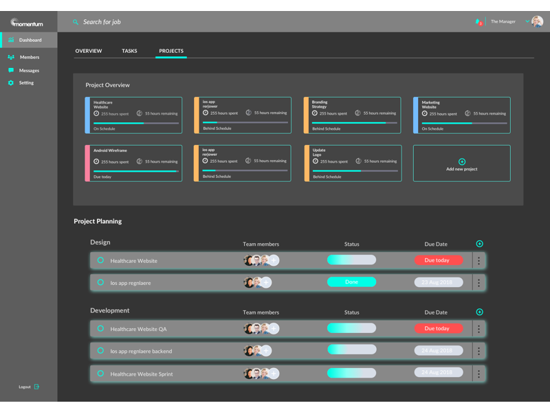Select the Members sidebar icon
Screen dimensions: 550x412
(x=11, y=57)
